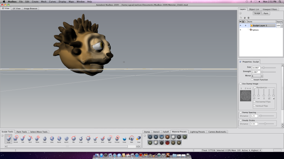Toggle Use Stamp Image checkbox
284x159 pixels.
click(x=241, y=84)
